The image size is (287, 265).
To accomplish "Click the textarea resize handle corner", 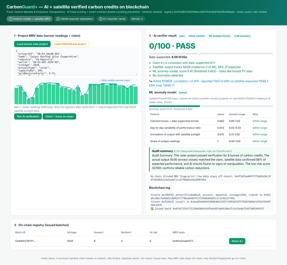I will click(136, 74).
